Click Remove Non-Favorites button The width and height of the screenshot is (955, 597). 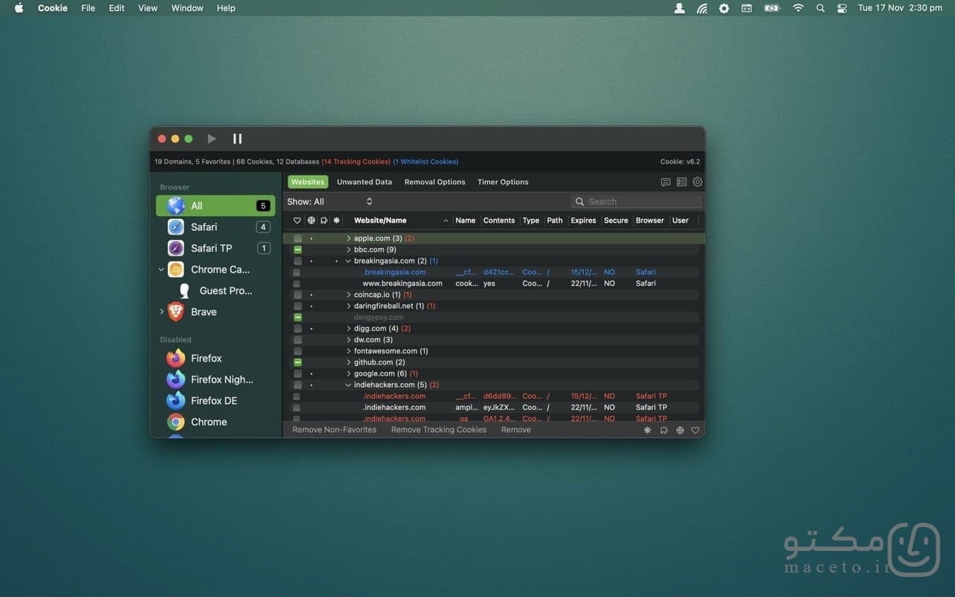(334, 430)
